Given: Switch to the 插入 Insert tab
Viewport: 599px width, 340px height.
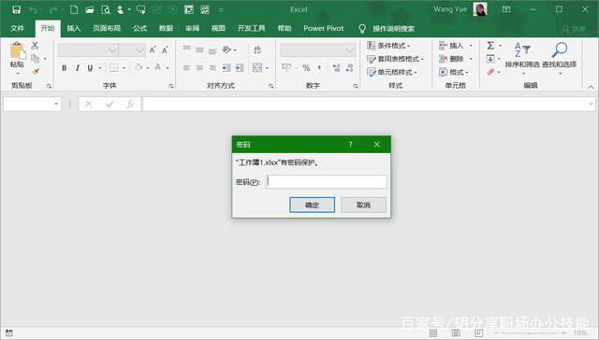Looking at the screenshot, I should (x=74, y=28).
